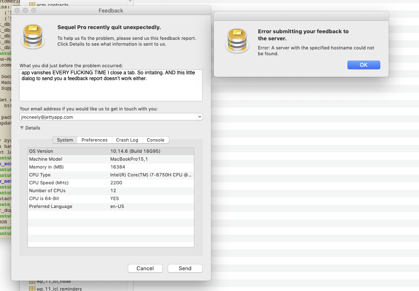419x291 pixels.
Task: Select the System tab
Action: tap(65, 140)
